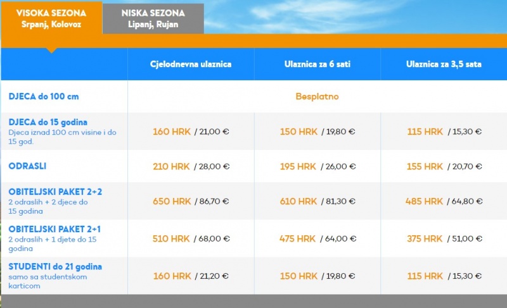Click the Odrasli row label

click(x=27, y=166)
